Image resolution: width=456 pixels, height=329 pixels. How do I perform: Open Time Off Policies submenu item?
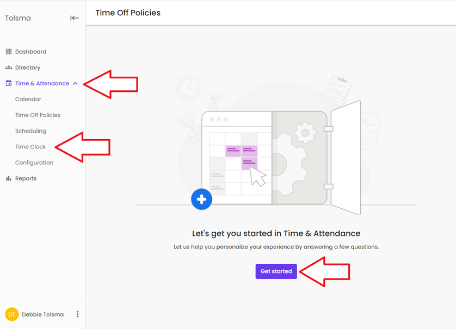pyautogui.click(x=38, y=115)
